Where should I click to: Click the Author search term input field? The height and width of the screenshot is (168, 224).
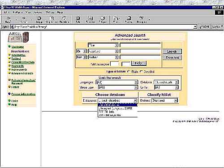[140, 57]
